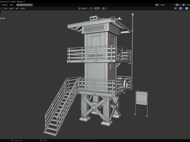
Task: Open the viewport Select menu
Action: 11,8
